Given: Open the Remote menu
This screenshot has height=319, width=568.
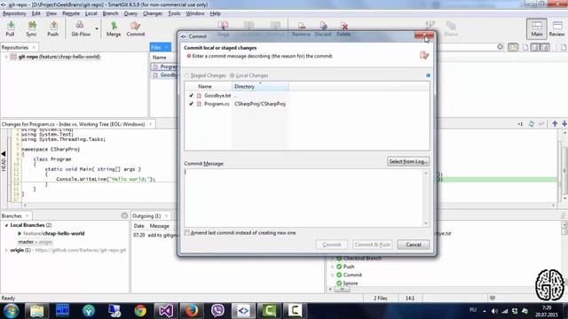Looking at the screenshot, I should click(71, 13).
